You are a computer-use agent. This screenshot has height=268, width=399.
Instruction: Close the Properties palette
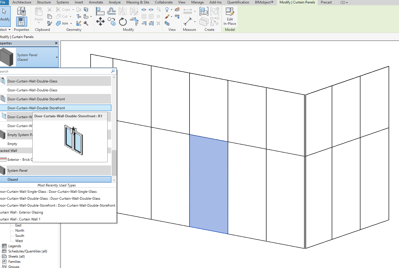56,43
